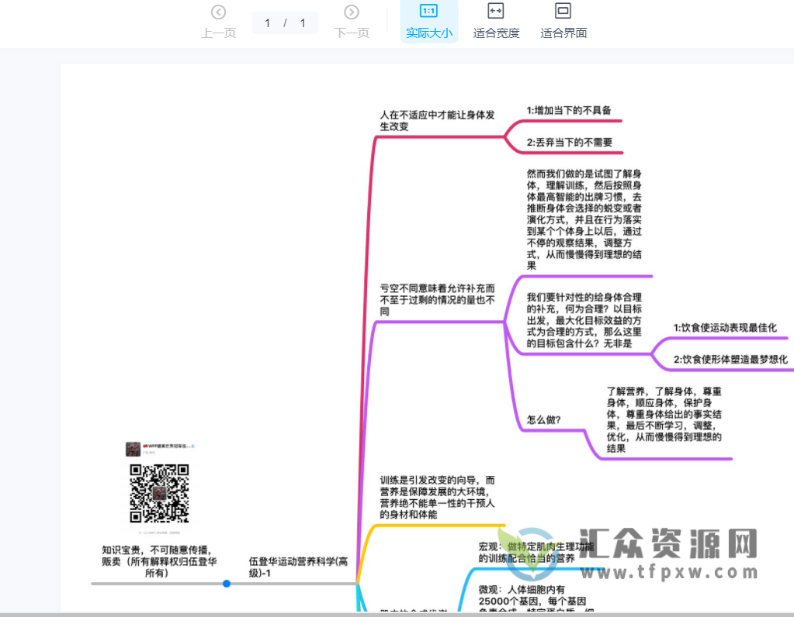This screenshot has width=794, height=617.
Task: Click the fit interface icon
Action: point(563,11)
